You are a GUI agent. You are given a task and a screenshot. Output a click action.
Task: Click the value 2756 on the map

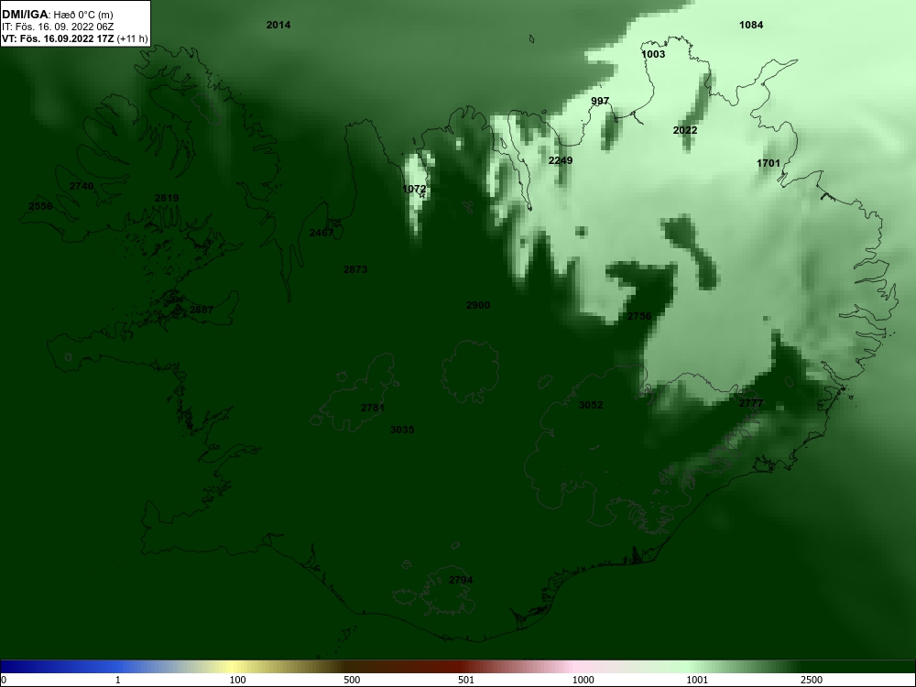(x=639, y=316)
